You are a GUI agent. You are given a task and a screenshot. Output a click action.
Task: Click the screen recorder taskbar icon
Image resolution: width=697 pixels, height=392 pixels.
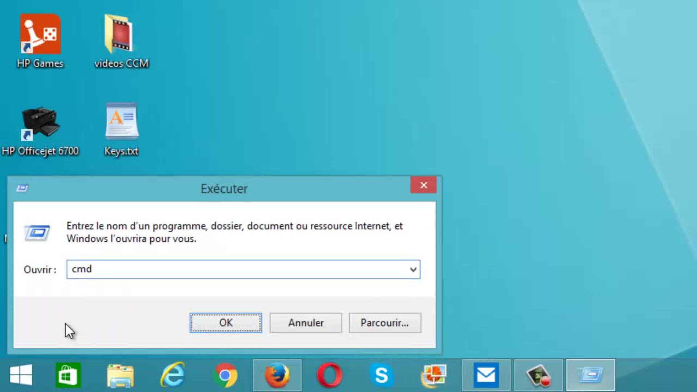coord(538,375)
